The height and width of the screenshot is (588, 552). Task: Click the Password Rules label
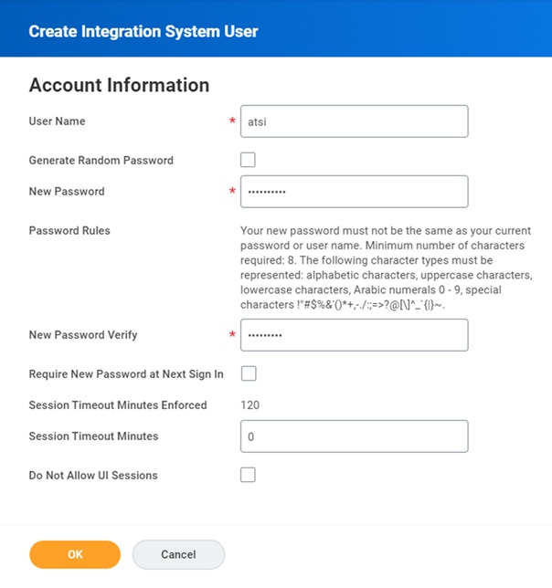(x=69, y=231)
